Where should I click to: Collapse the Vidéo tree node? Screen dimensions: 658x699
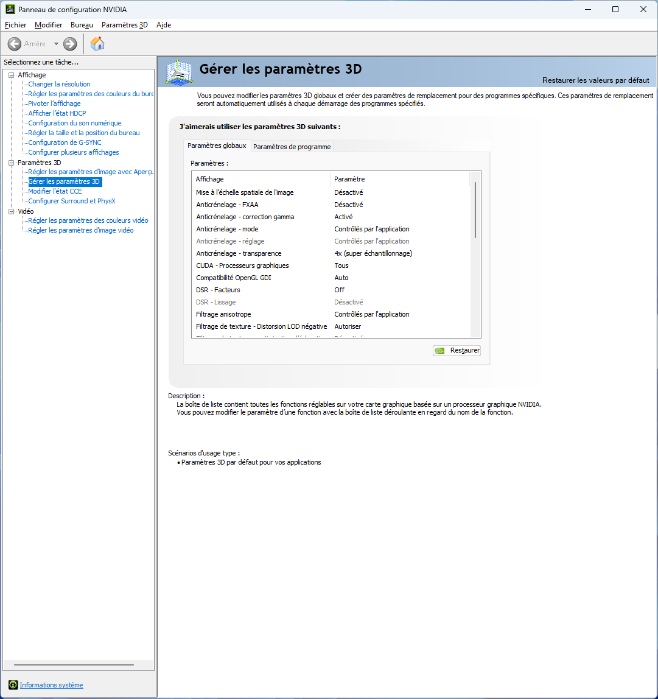point(12,211)
